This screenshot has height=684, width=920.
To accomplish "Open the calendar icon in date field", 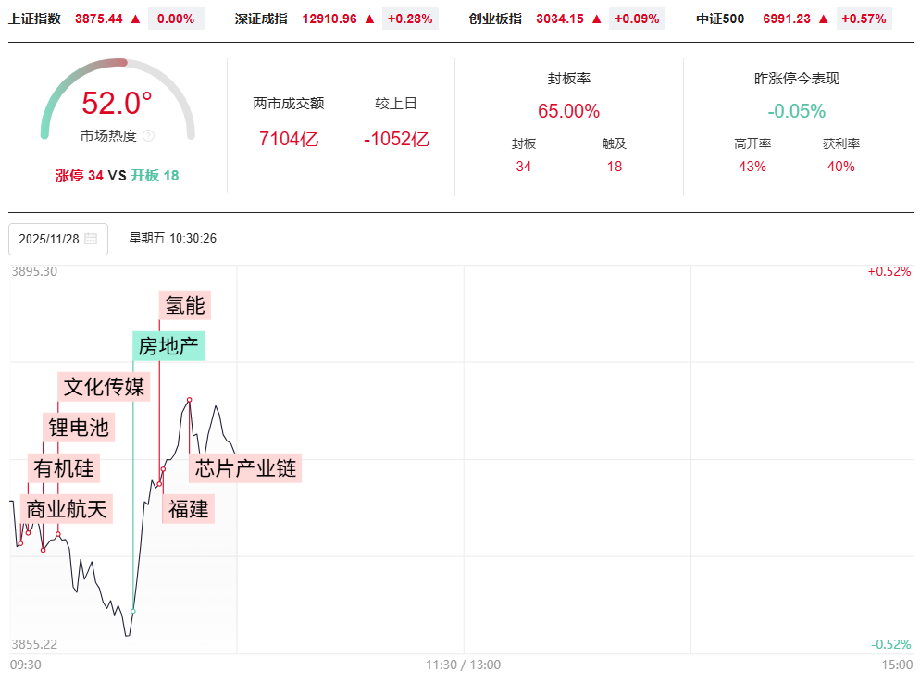I will tap(91, 239).
